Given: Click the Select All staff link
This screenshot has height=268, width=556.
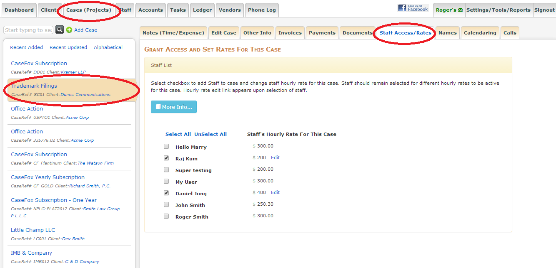Looking at the screenshot, I should (x=178, y=134).
